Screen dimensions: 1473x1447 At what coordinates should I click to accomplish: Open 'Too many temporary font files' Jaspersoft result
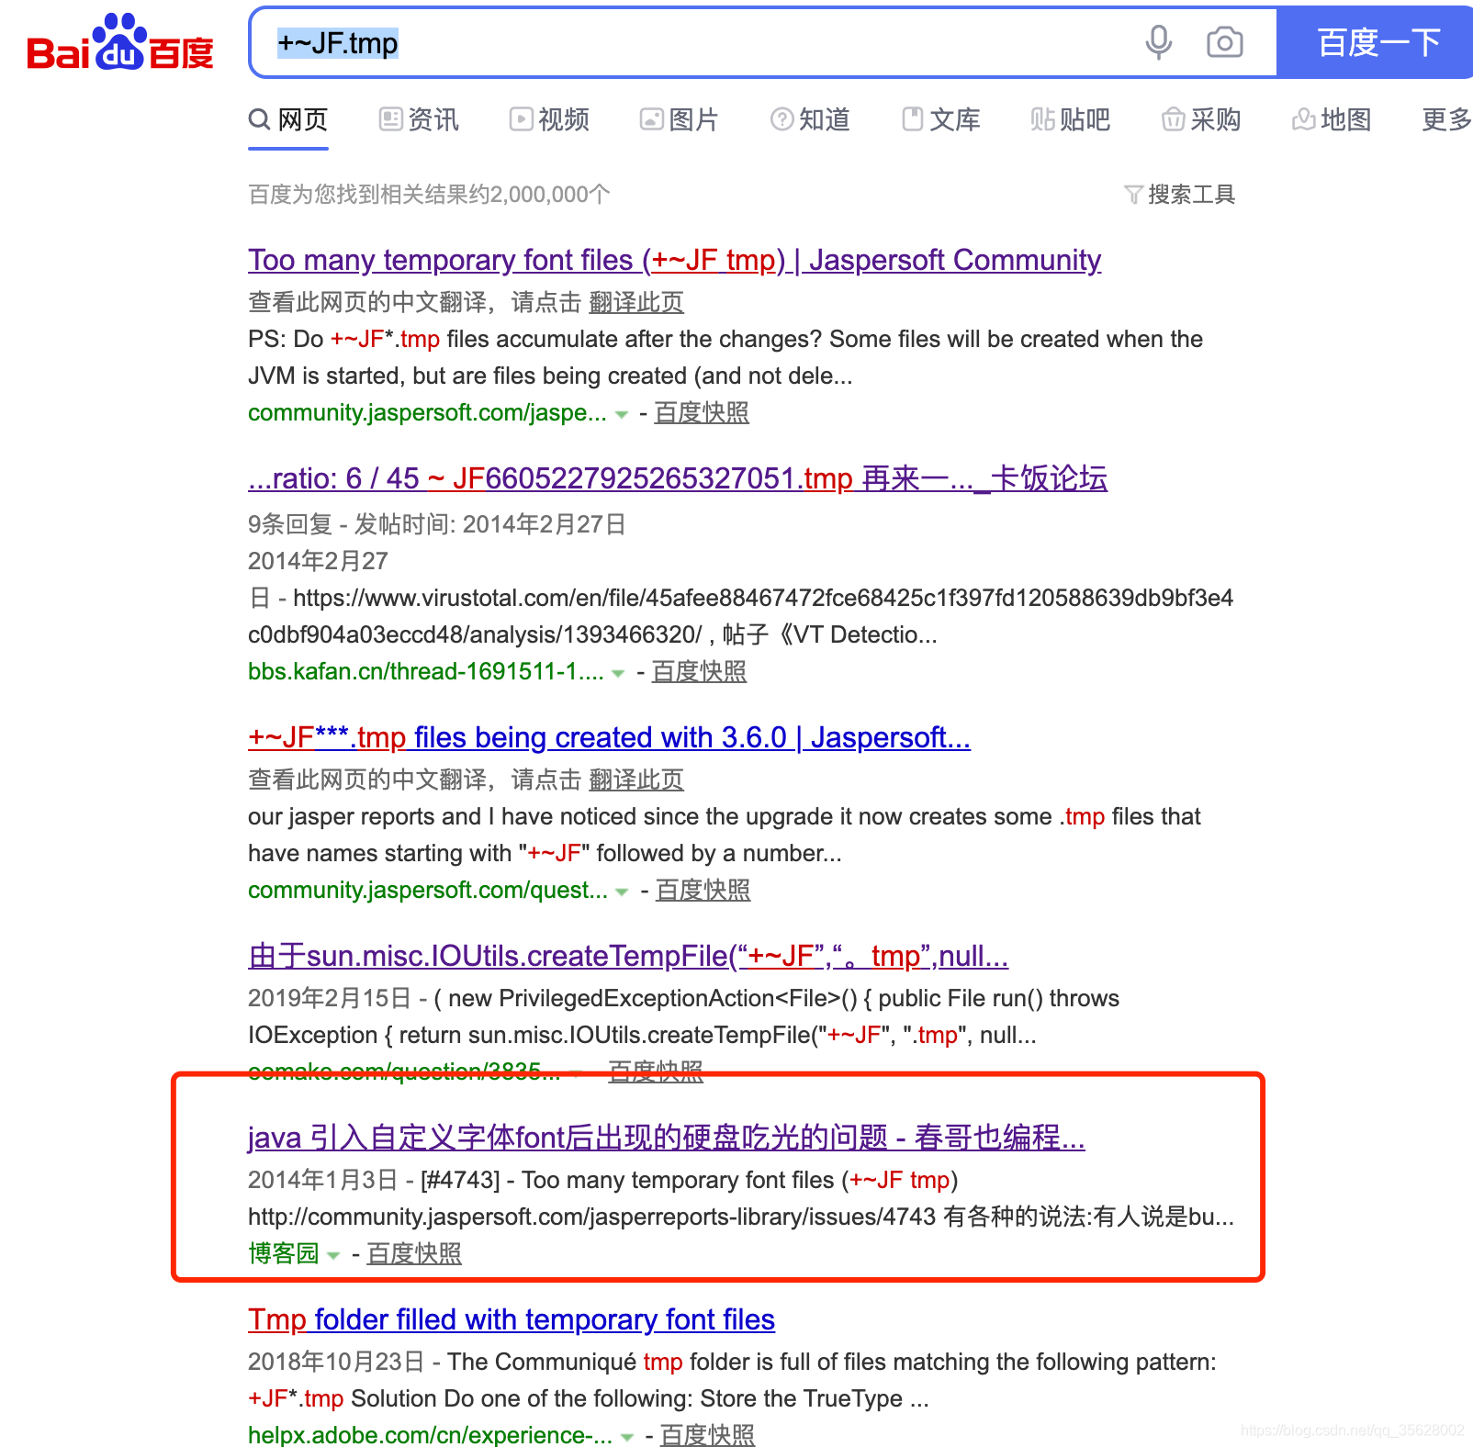pyautogui.click(x=674, y=261)
